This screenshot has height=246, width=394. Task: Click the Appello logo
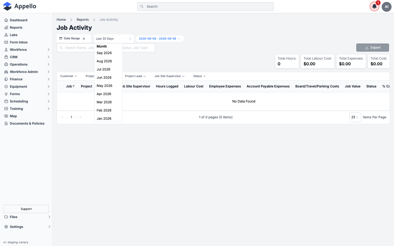pyautogui.click(x=20, y=6)
